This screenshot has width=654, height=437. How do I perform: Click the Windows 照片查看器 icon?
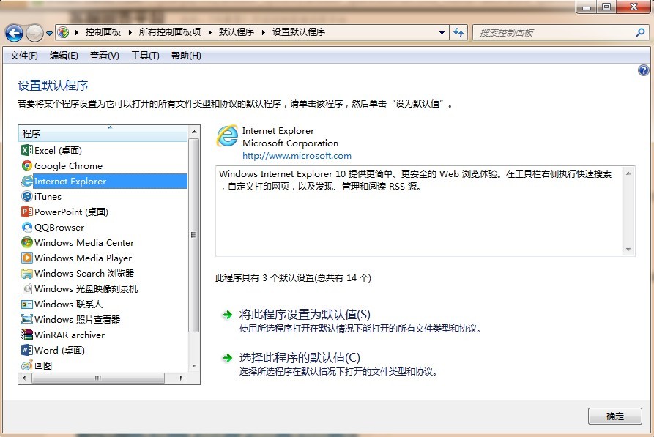tap(26, 319)
